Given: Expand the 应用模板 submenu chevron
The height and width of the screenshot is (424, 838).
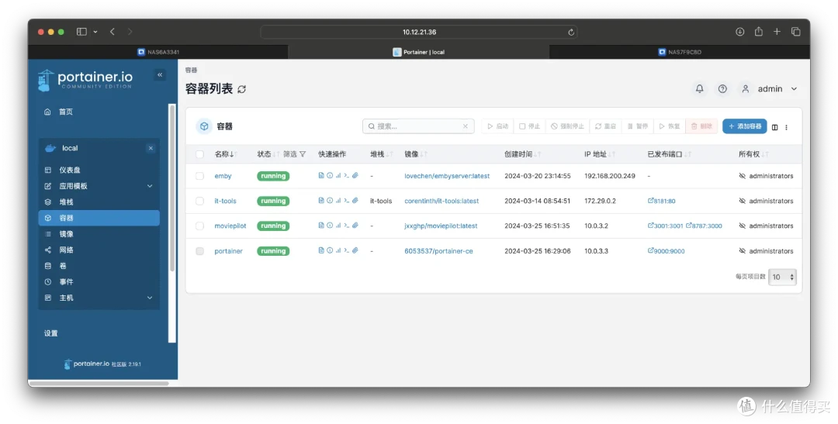Looking at the screenshot, I should coord(150,186).
